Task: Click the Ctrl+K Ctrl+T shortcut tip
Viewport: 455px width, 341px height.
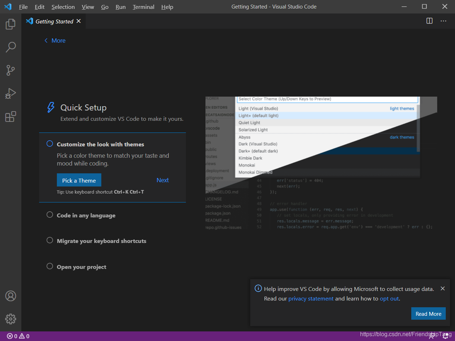Action: coord(100,192)
